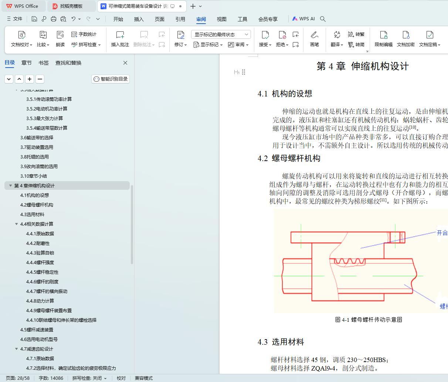
Task: Select 4.6选用电动机型号 outline entry
Action: tap(39, 339)
